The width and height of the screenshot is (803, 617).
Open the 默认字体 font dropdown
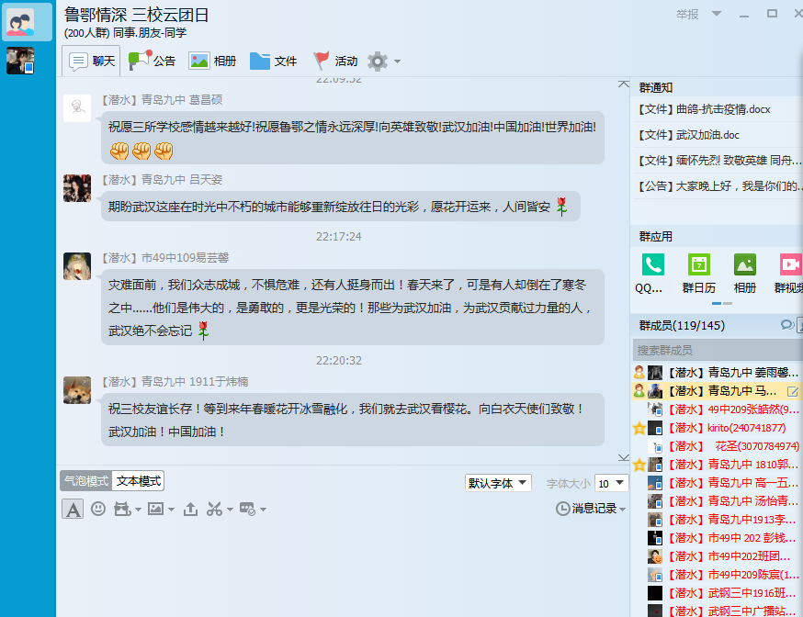click(x=498, y=482)
